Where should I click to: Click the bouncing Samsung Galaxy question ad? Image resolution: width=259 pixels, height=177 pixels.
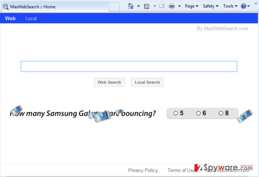[x=83, y=113]
